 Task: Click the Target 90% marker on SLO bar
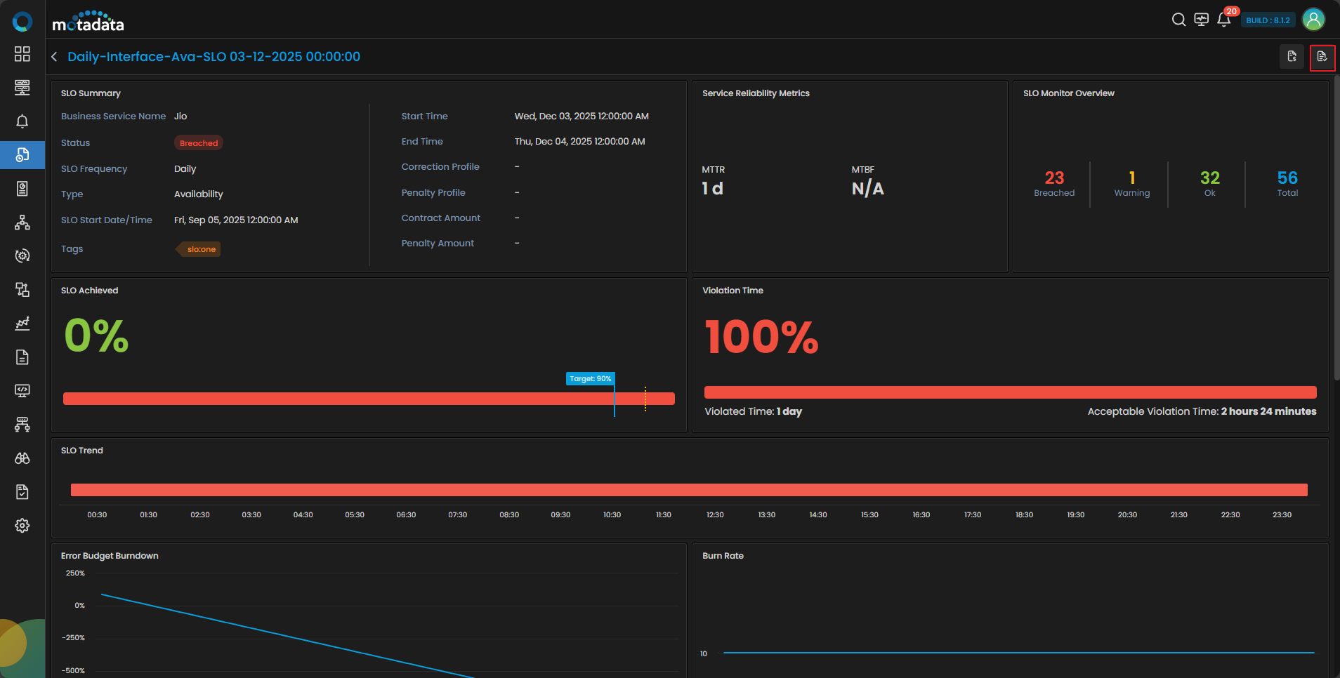click(x=590, y=379)
